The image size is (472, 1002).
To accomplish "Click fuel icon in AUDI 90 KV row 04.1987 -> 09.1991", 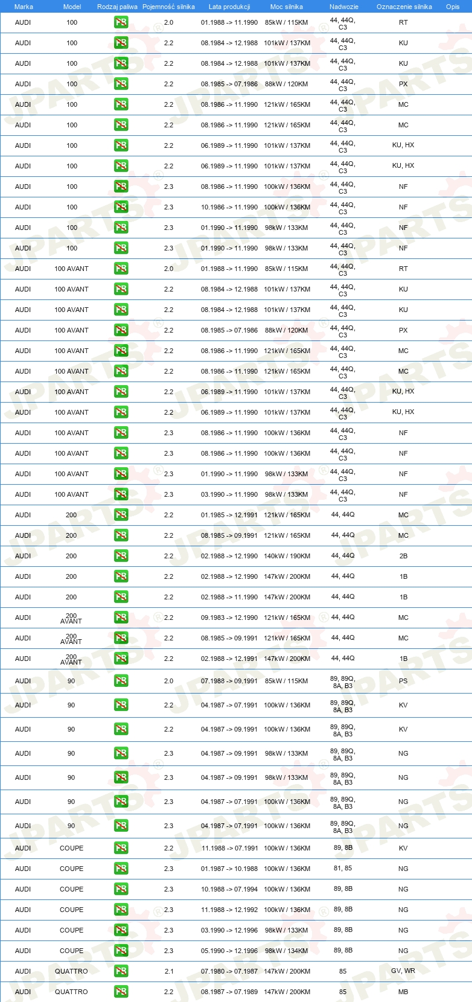I will click(x=121, y=729).
